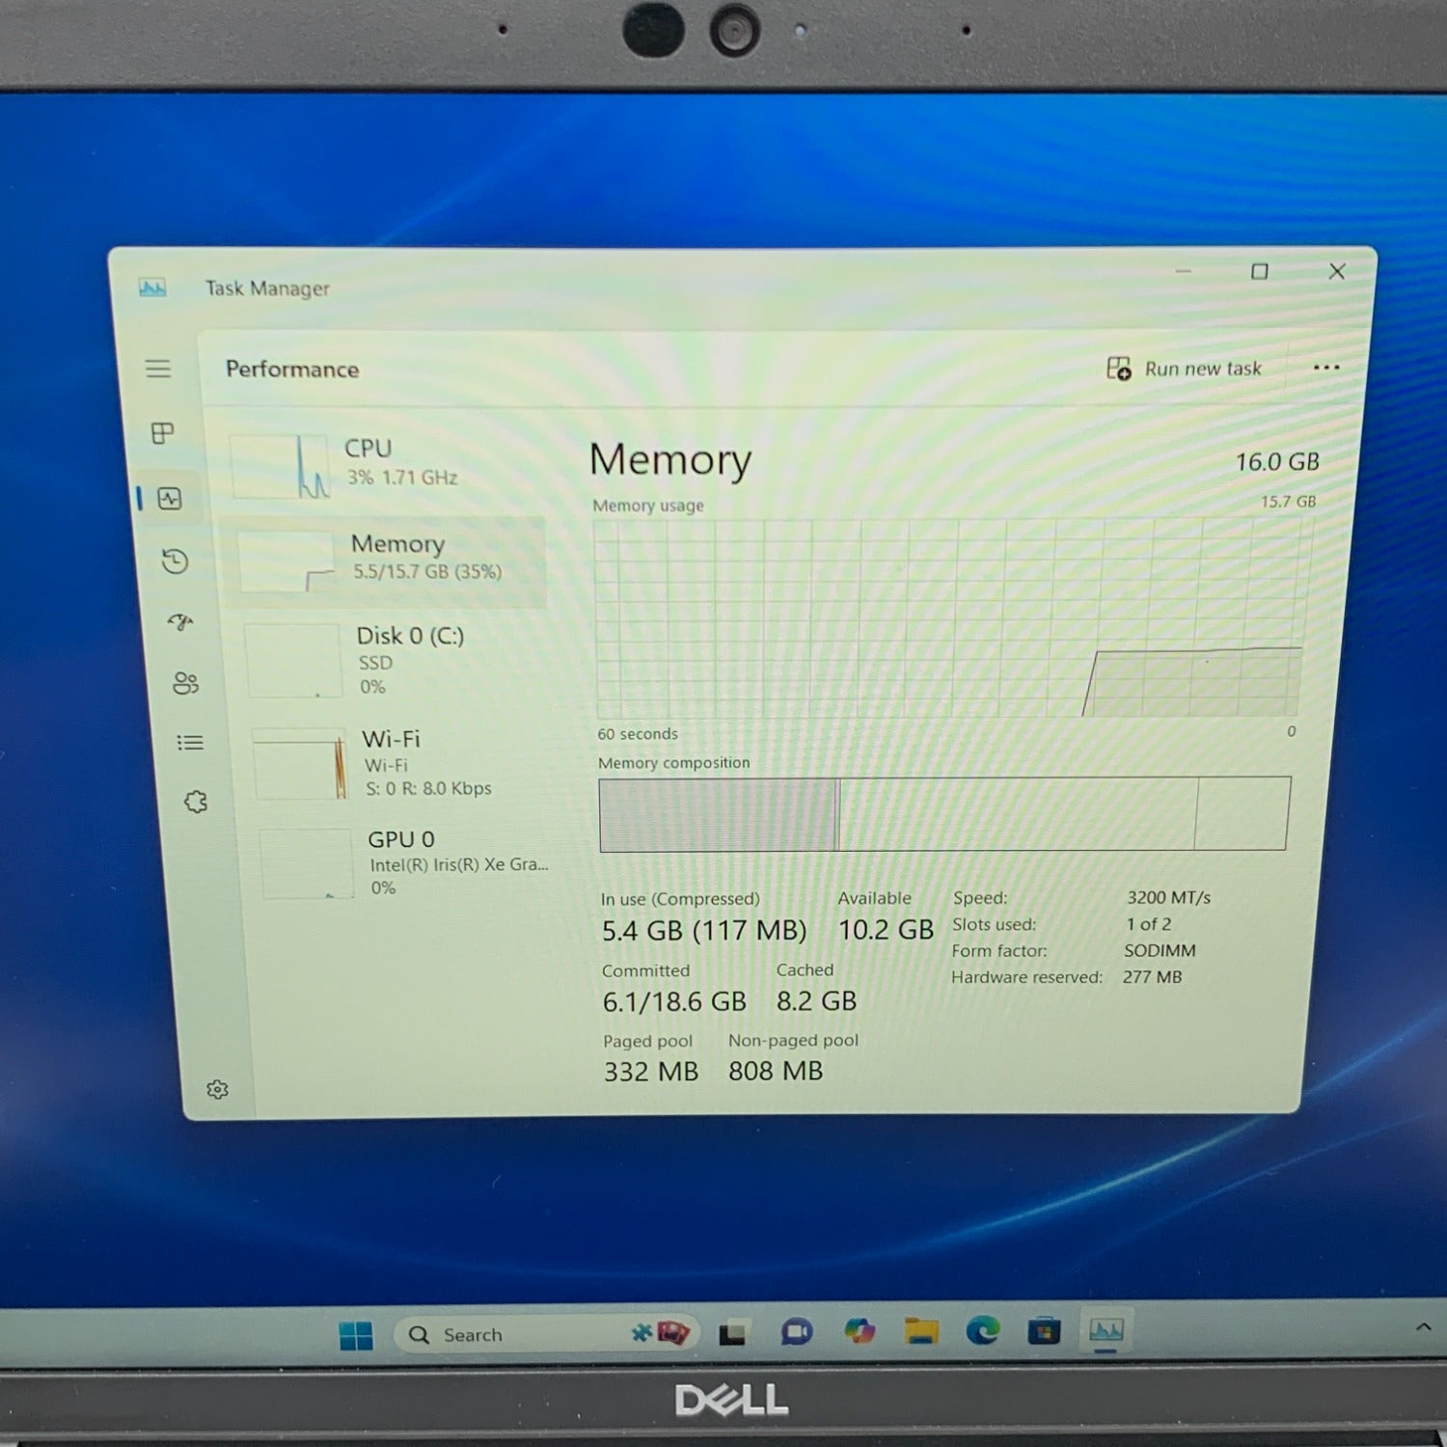Select the Performance page icon in sidebar
The width and height of the screenshot is (1447, 1447).
[170, 499]
